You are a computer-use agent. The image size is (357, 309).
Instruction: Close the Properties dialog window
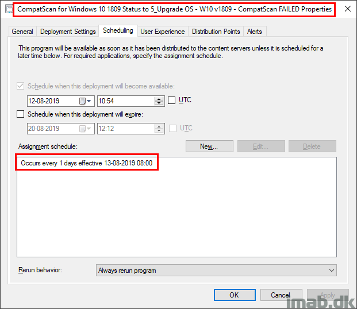click(347, 9)
